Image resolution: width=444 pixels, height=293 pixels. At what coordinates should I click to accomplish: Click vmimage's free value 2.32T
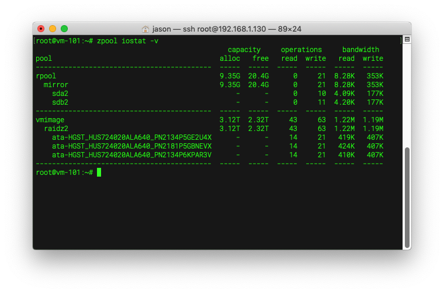click(259, 120)
